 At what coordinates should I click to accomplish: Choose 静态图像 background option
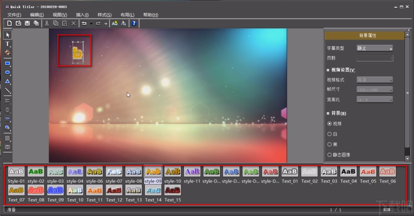[330, 155]
